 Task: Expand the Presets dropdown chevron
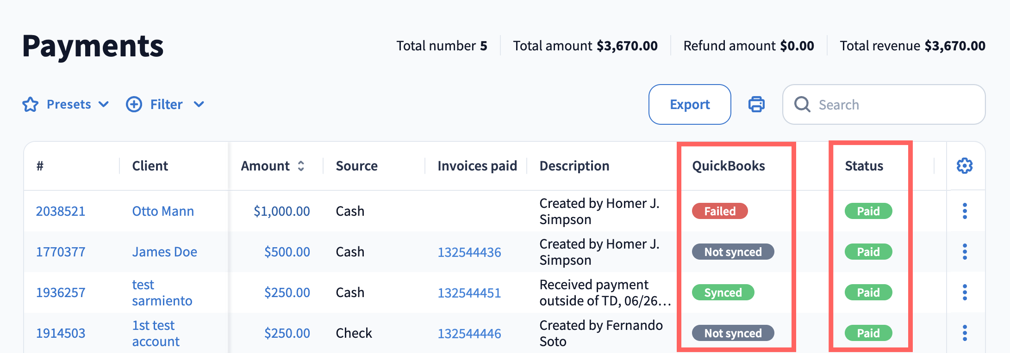point(104,104)
